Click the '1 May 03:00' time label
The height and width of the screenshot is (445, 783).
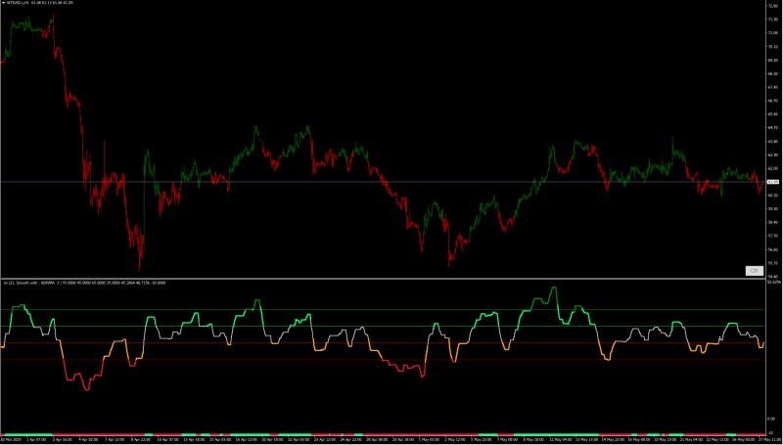point(429,439)
